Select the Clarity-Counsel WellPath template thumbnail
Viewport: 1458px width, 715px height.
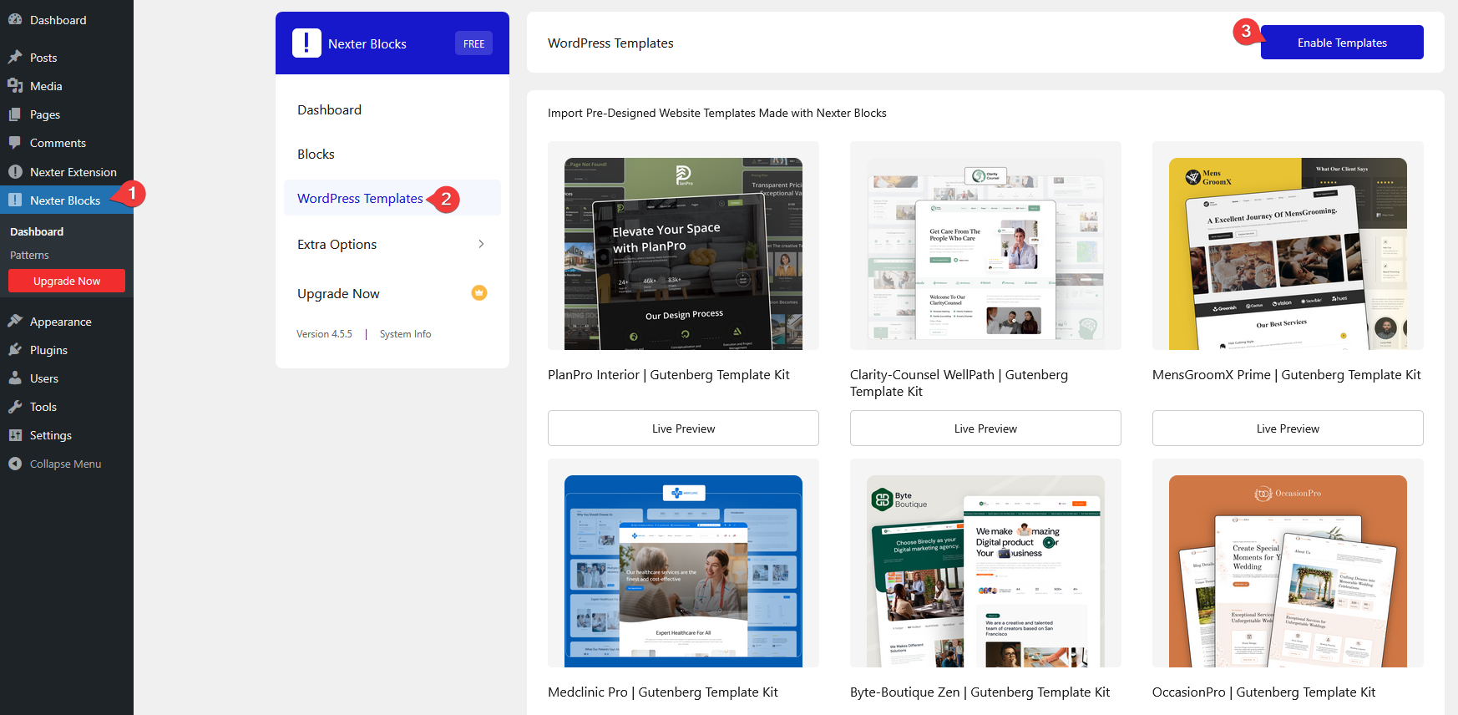tap(985, 246)
